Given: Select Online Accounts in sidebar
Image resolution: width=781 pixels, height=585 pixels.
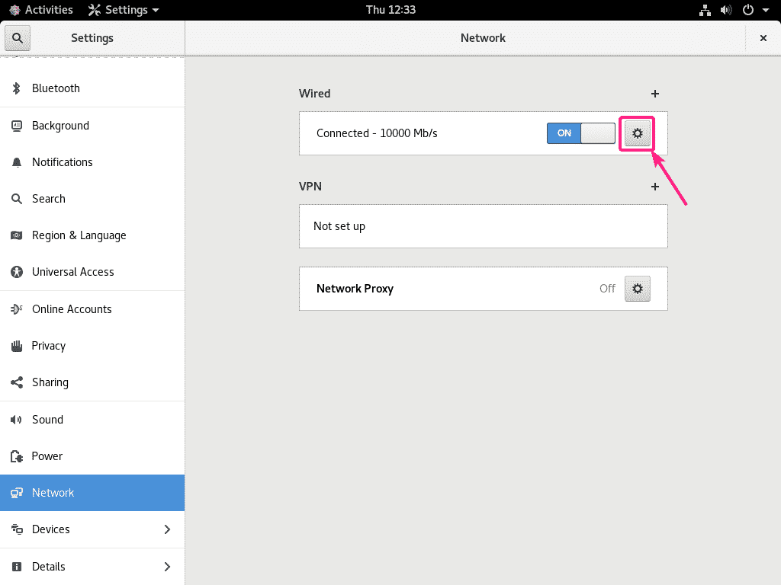Looking at the screenshot, I should (x=72, y=309).
